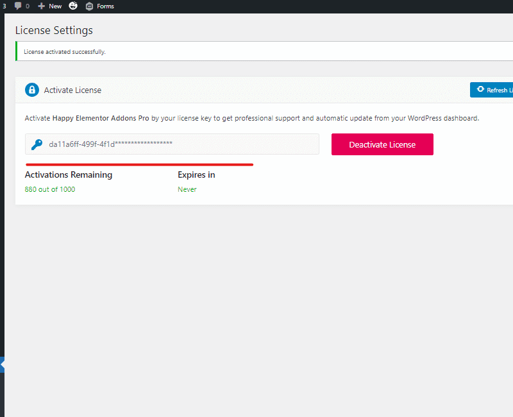This screenshot has width=513, height=417.
Task: Expand the collapsed sidebar arrow
Action: (3, 364)
